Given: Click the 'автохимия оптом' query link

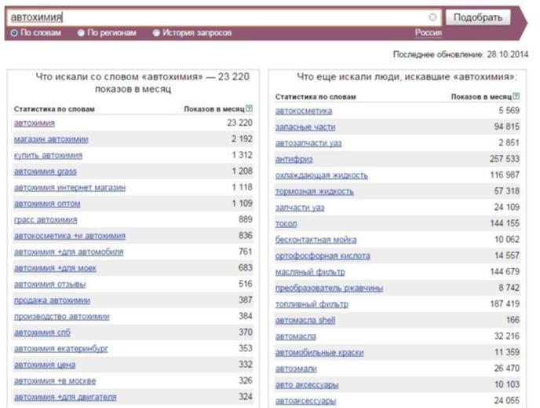Looking at the screenshot, I should pyautogui.click(x=47, y=204).
